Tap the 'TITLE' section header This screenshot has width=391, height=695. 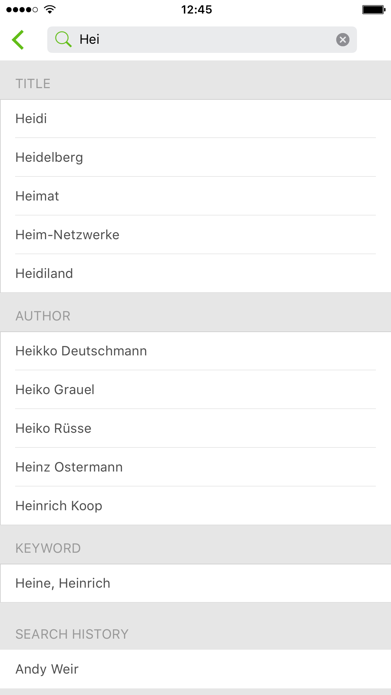[33, 84]
